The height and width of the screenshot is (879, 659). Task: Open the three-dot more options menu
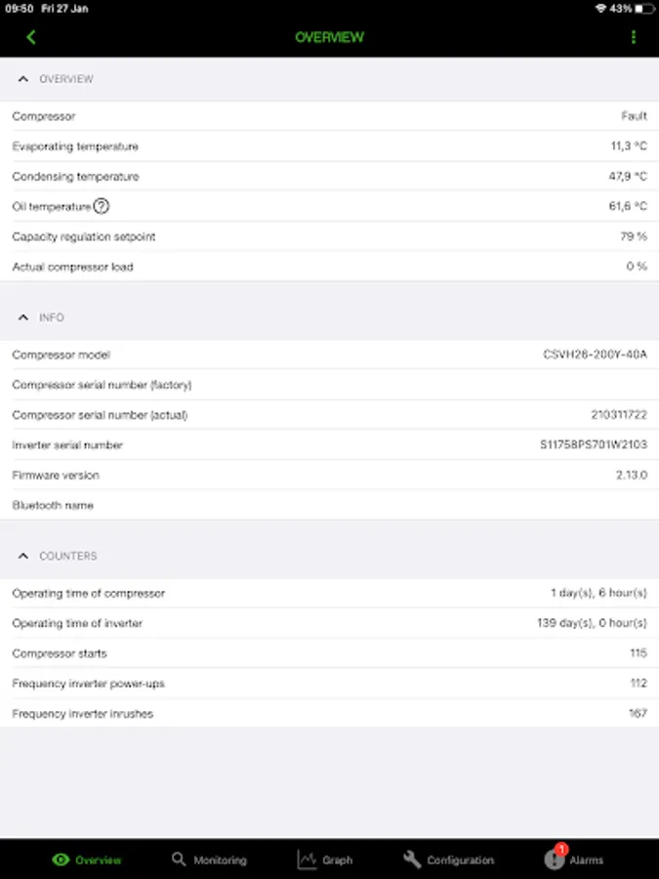634,37
